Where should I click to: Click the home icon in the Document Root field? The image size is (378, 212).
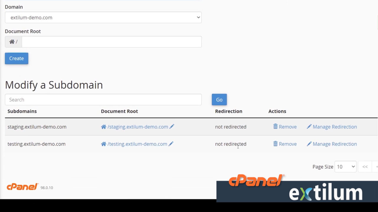12,42
